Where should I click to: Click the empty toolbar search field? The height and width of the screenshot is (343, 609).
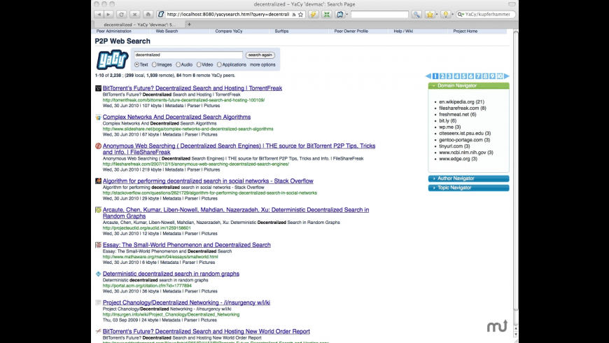(x=379, y=15)
